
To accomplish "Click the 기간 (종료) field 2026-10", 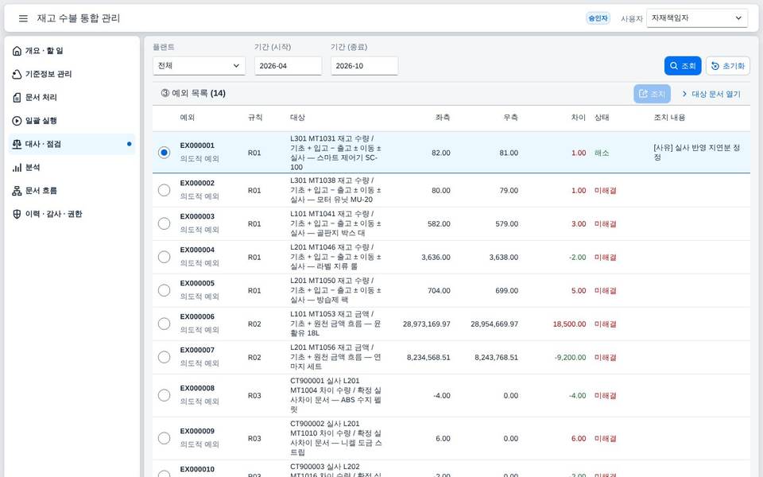I will click(x=365, y=66).
